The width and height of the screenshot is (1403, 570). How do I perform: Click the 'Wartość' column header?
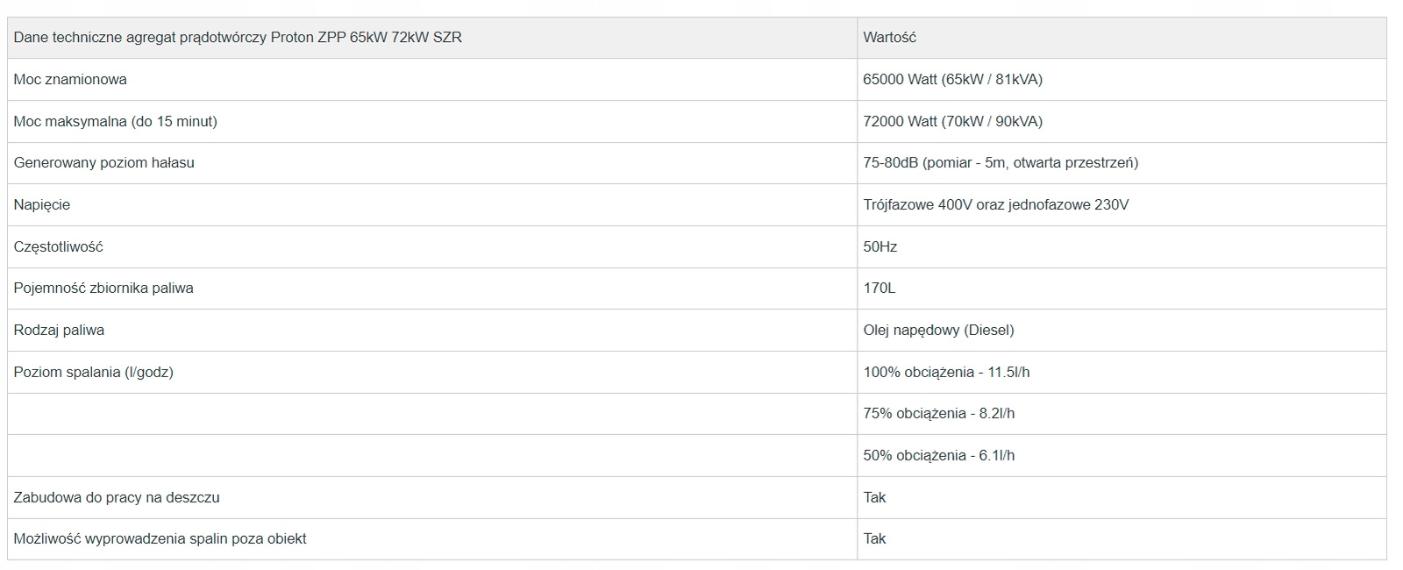[x=889, y=38]
